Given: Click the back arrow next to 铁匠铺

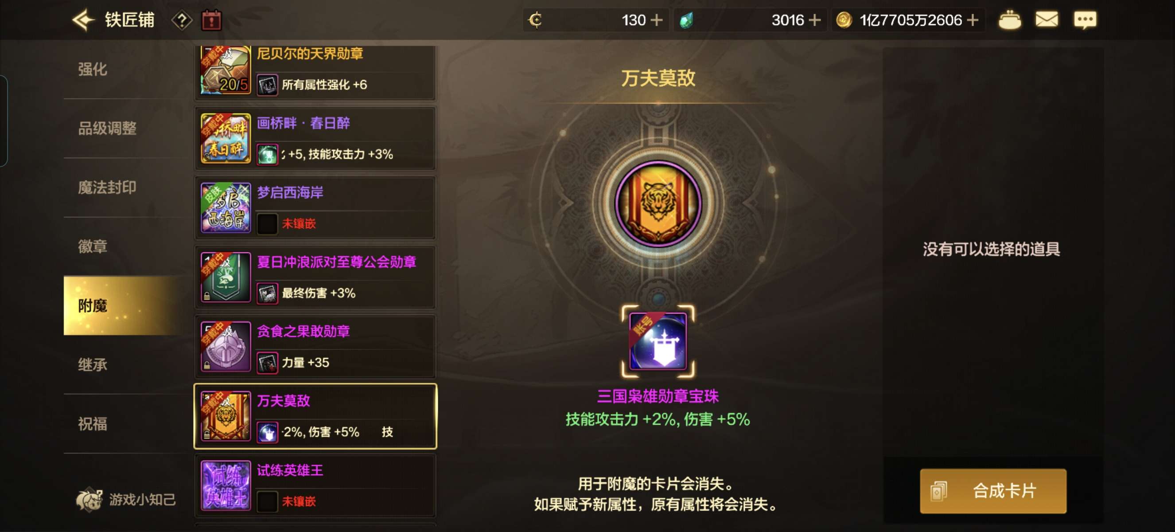Looking at the screenshot, I should pyautogui.click(x=84, y=20).
